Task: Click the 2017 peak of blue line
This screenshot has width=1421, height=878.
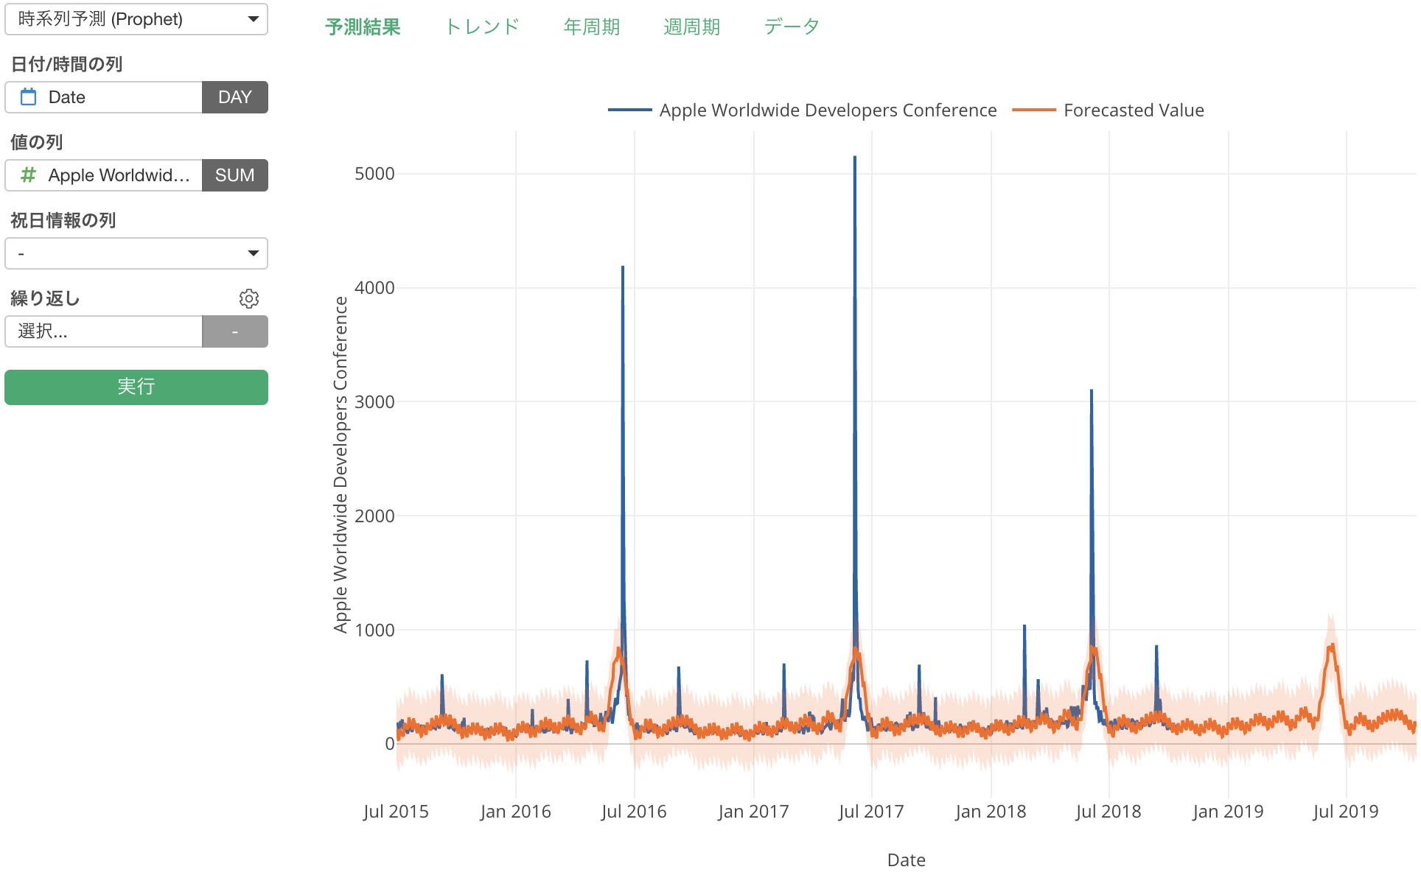Action: [855, 158]
